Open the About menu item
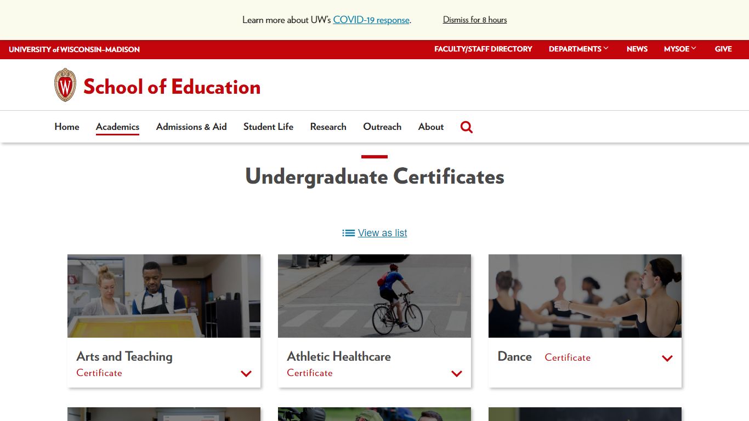This screenshot has height=421, width=749. [x=431, y=127]
